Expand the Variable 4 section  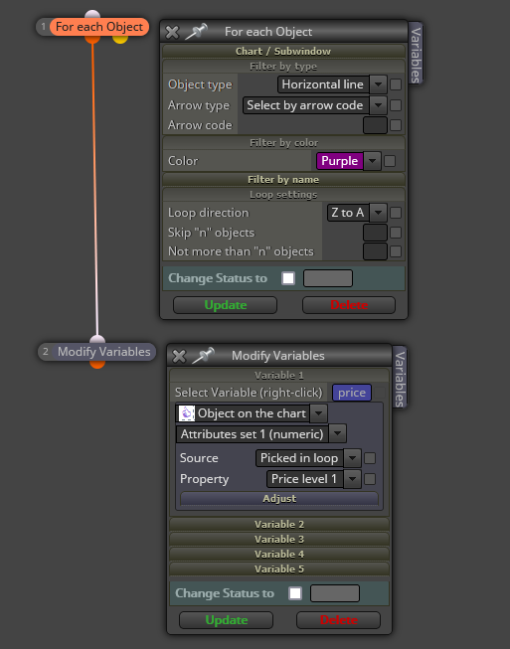pos(279,555)
